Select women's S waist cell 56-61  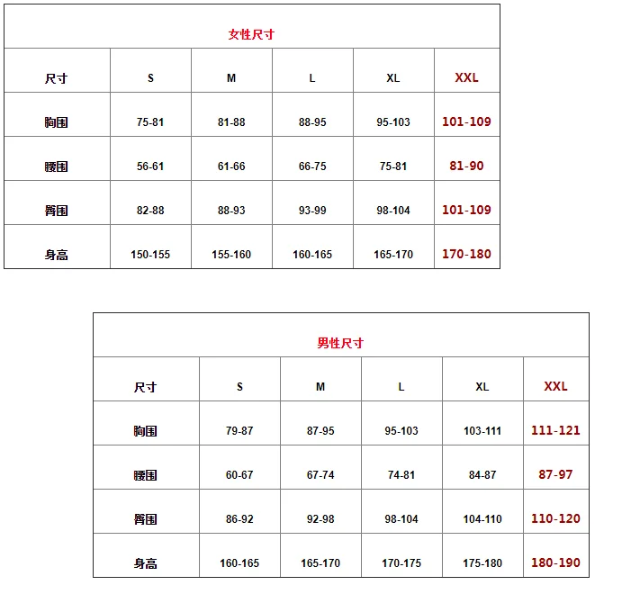[150, 166]
